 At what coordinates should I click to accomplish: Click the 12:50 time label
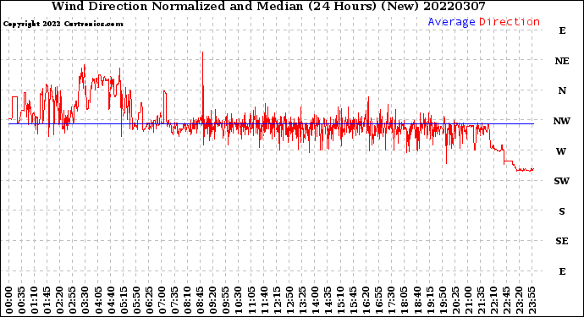pos(289,300)
